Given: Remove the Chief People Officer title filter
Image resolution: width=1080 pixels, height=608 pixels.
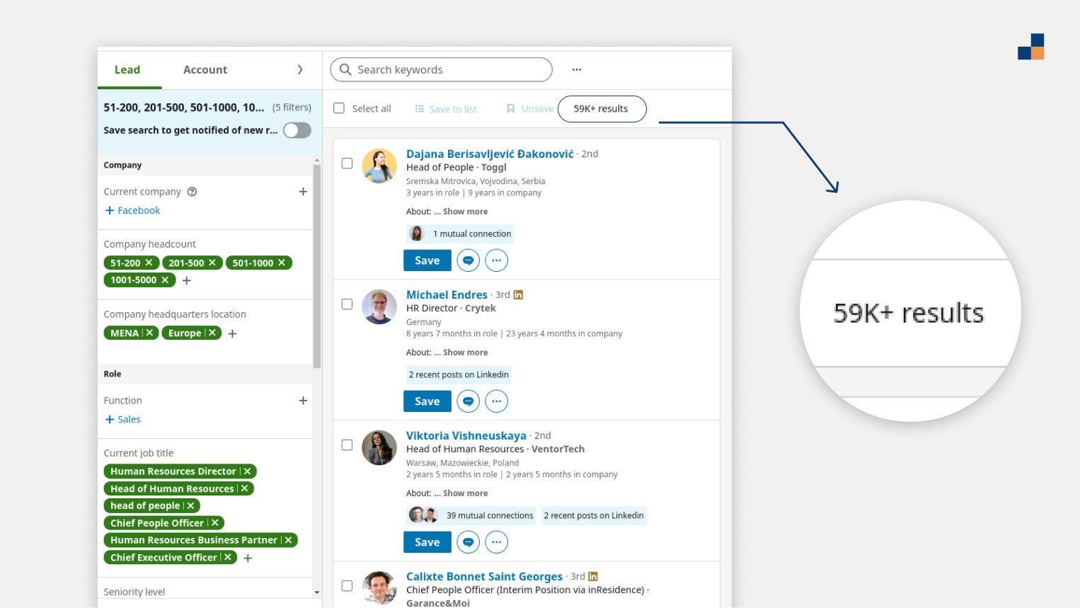Looking at the screenshot, I should pos(215,523).
